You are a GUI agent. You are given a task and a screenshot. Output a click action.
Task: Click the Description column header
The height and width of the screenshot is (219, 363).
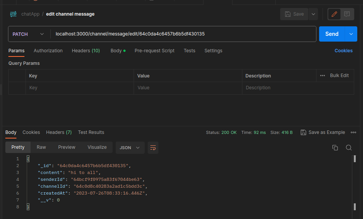[258, 76]
